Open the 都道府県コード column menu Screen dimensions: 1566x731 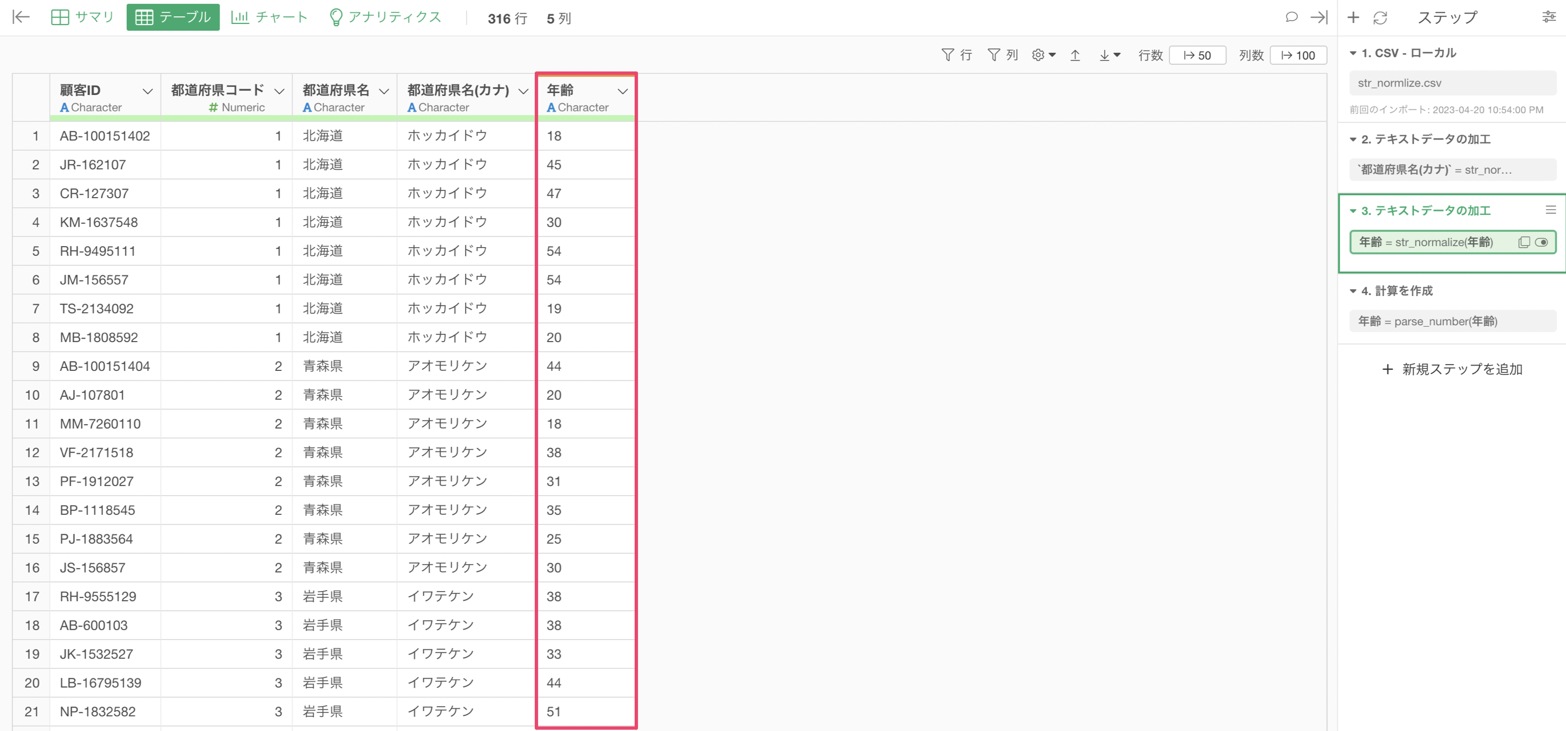pyautogui.click(x=279, y=92)
